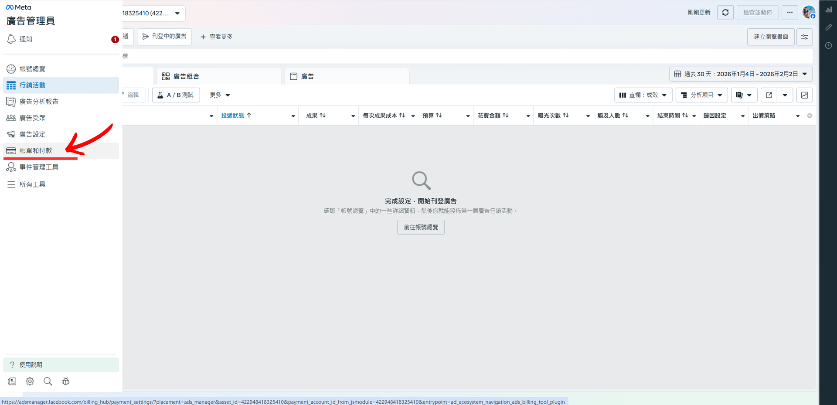Open 帳單和付款 in the sidebar

click(36, 151)
